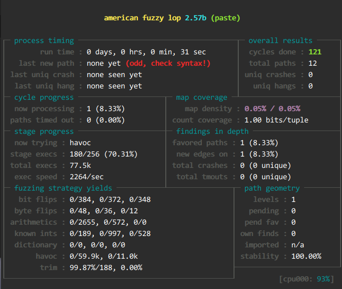The image size is (342, 289).
Task: Select dictionary '0/0, 0/0, 0/0'
Action: (98, 245)
